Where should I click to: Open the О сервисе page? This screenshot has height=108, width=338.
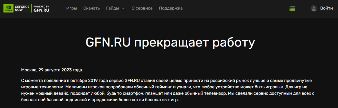(x=142, y=8)
